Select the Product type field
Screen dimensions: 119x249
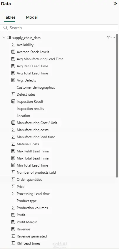coord(27,201)
